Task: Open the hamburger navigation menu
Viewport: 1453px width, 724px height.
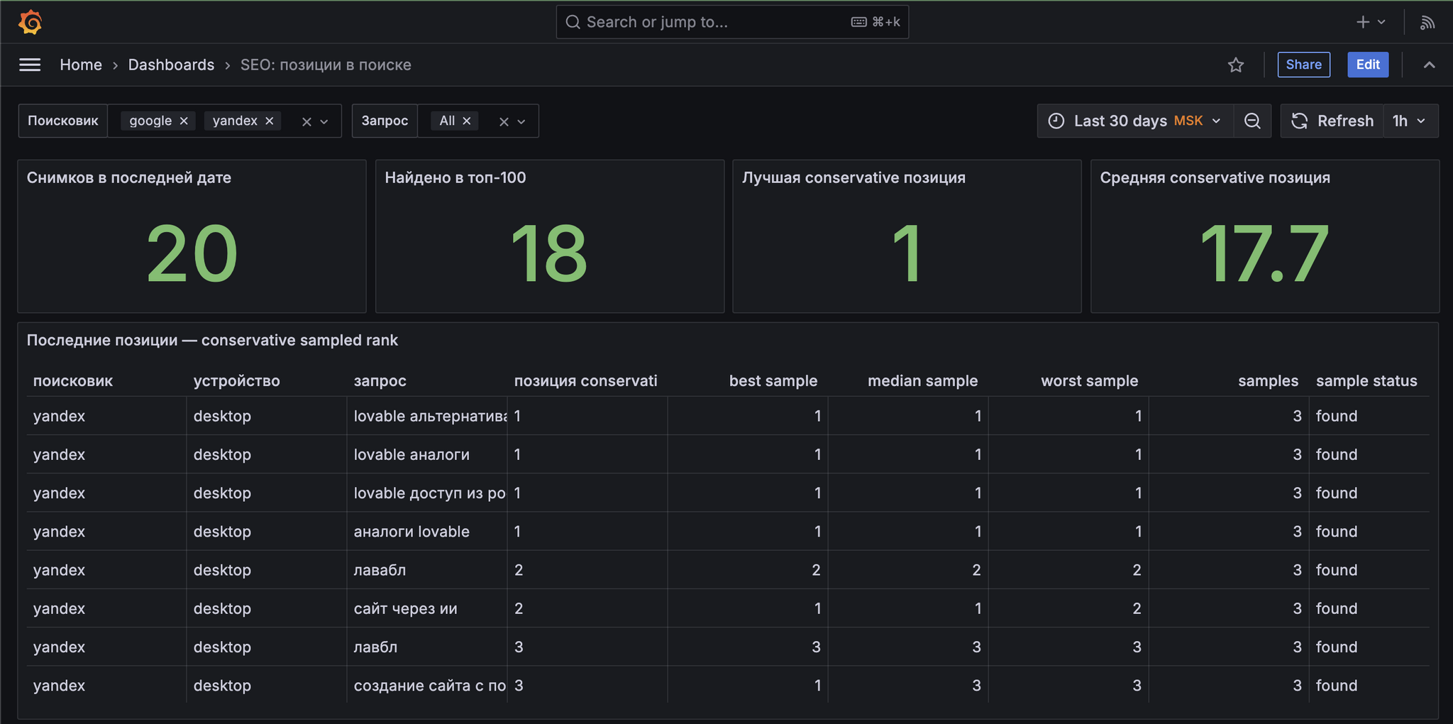Action: 30,65
